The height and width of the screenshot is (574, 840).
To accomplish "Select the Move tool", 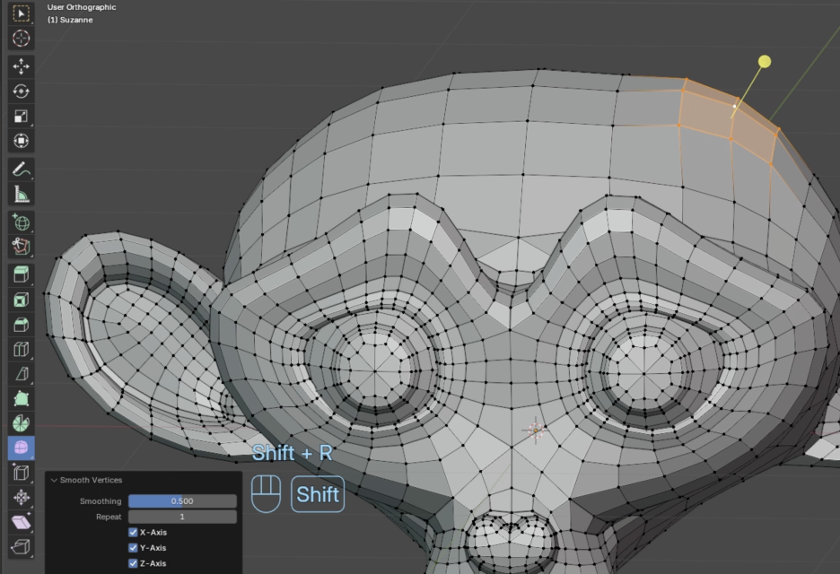I will click(x=21, y=66).
